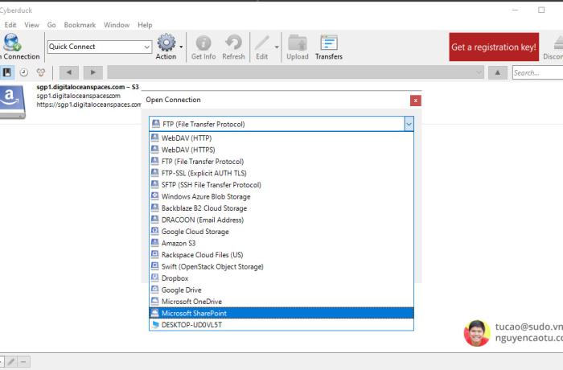Screen dimensions: 563x370
Task: Choose Amazon S3 in protocol list
Action: click(281, 243)
